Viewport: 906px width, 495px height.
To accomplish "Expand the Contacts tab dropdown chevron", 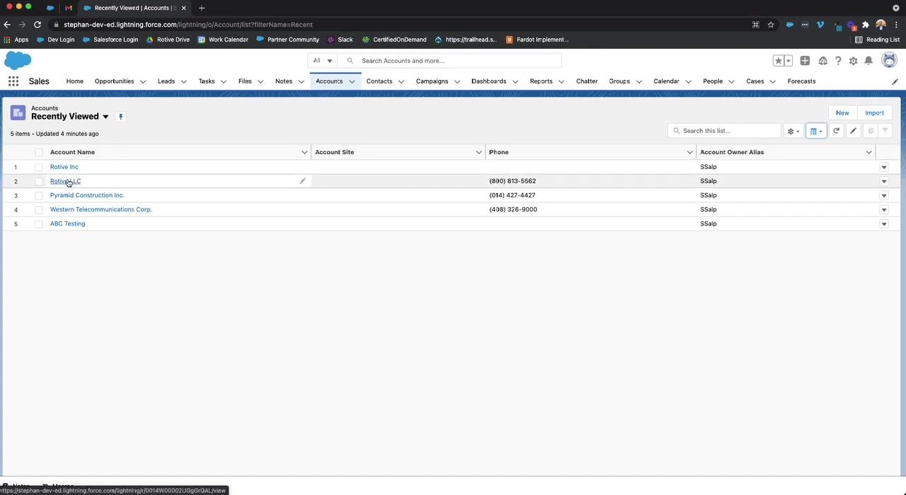I will (x=401, y=81).
